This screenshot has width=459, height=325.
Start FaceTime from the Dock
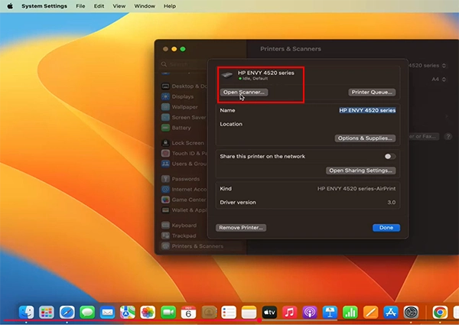pyautogui.click(x=168, y=312)
